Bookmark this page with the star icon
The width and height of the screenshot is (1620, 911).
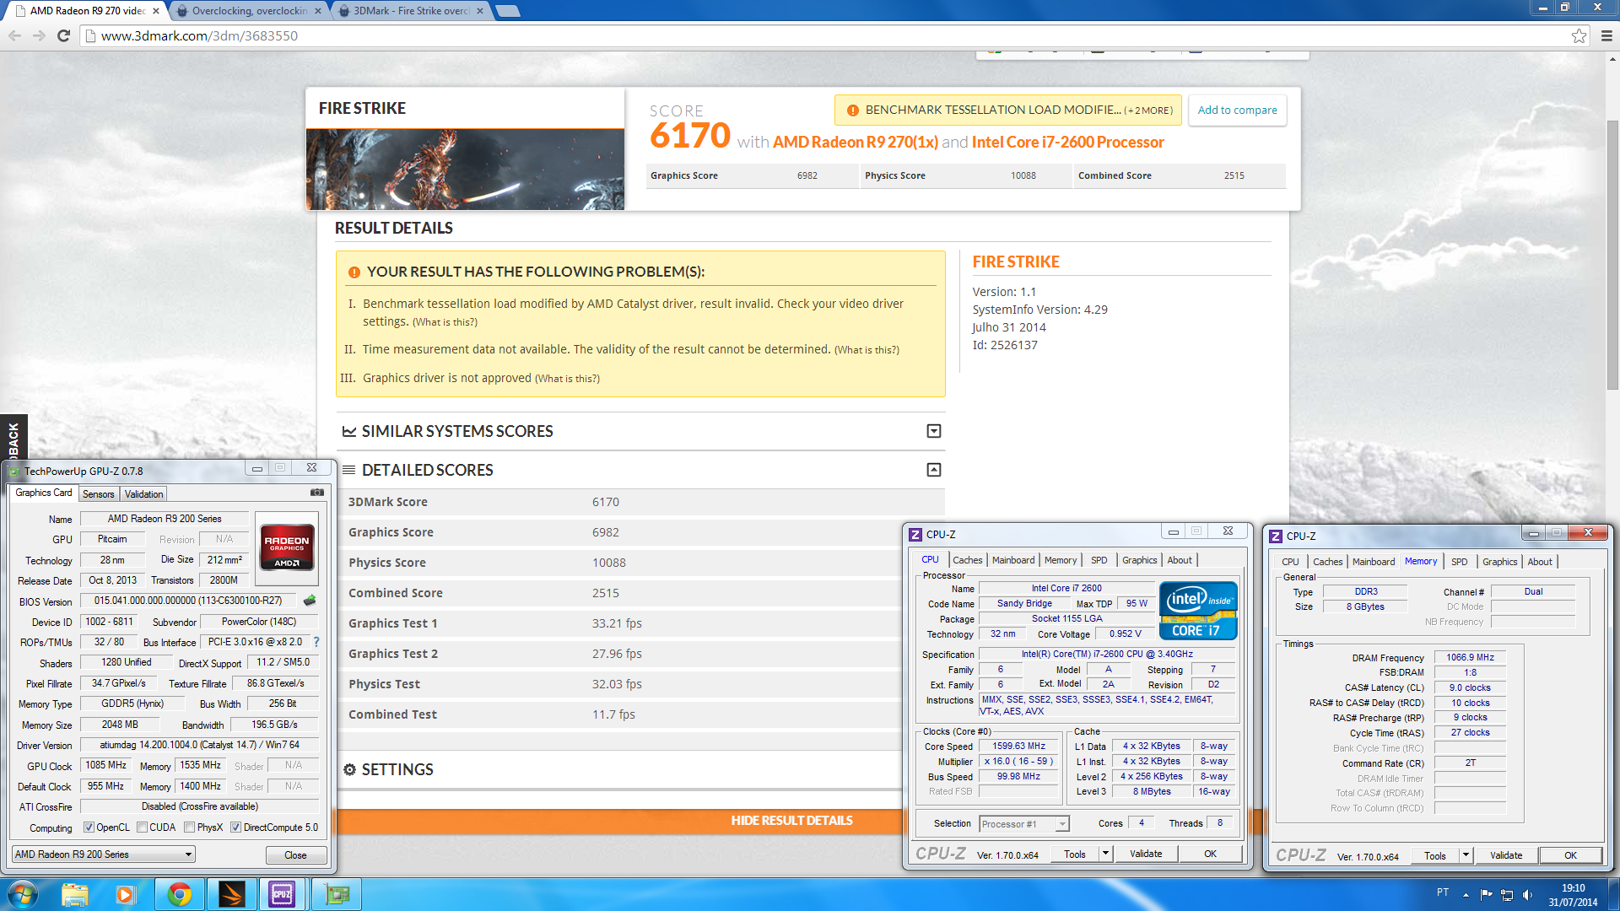pos(1579,35)
